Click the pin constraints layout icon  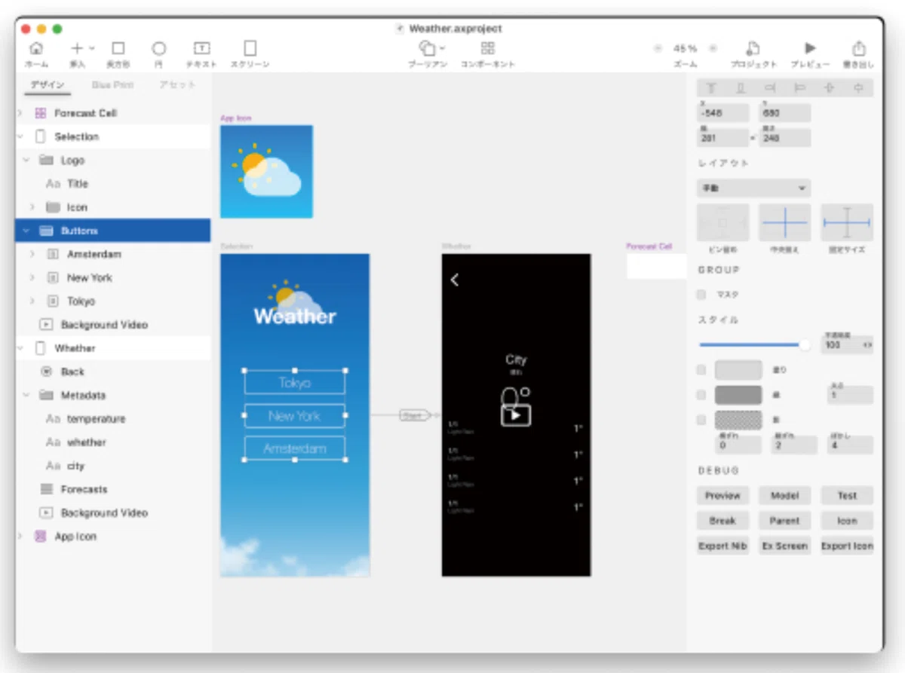click(x=723, y=222)
